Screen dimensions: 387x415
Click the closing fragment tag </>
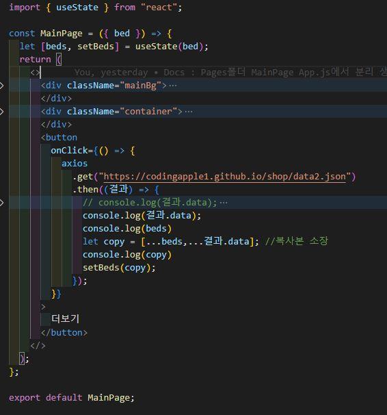point(38,346)
